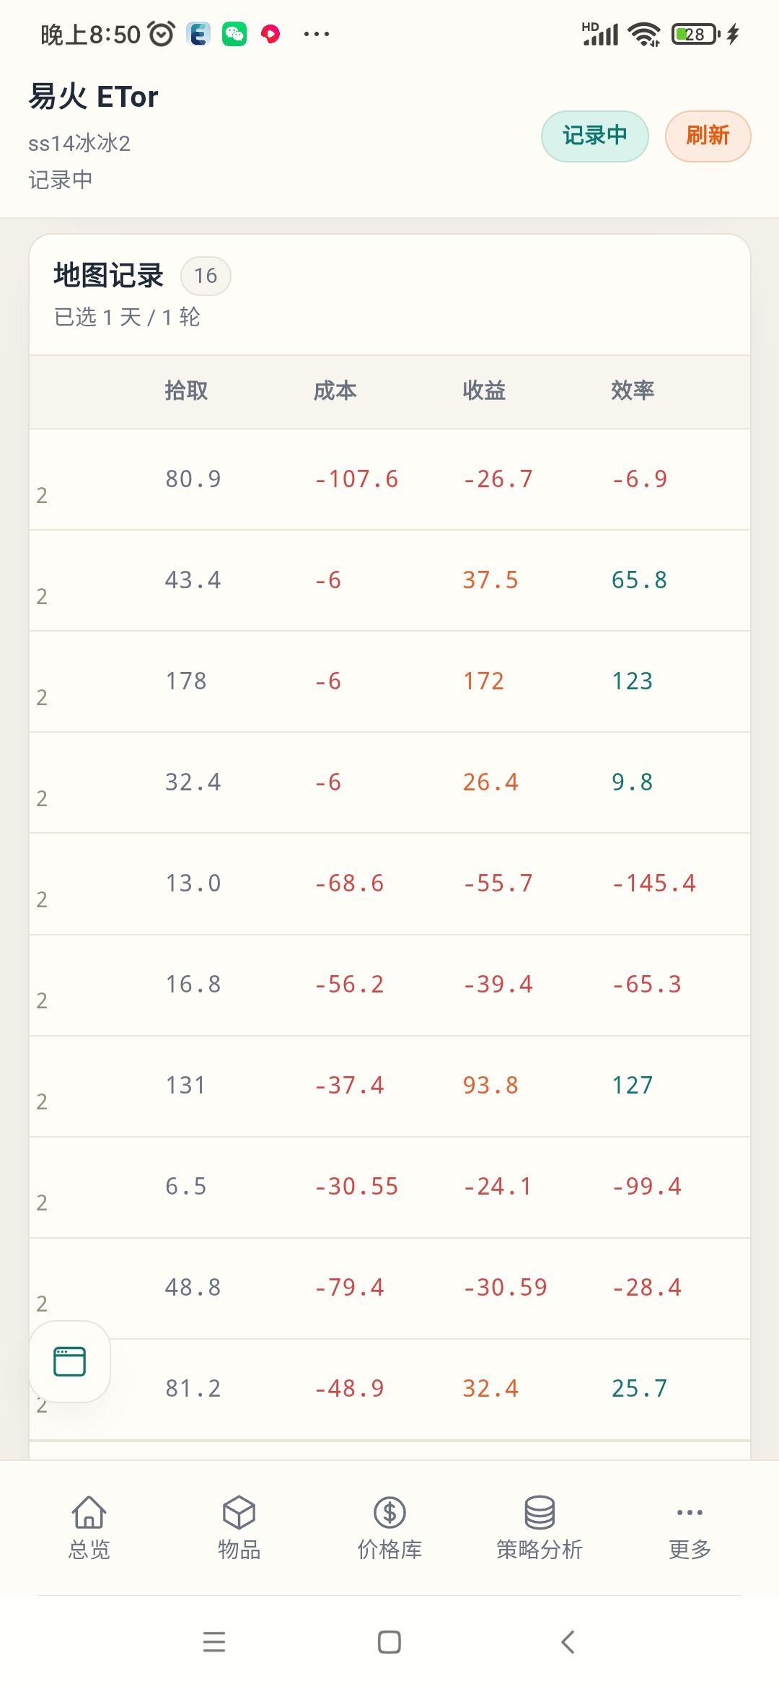Image resolution: width=779 pixels, height=1689 pixels.
Task: Select the row with 拾取 80.9
Action: 389,479
